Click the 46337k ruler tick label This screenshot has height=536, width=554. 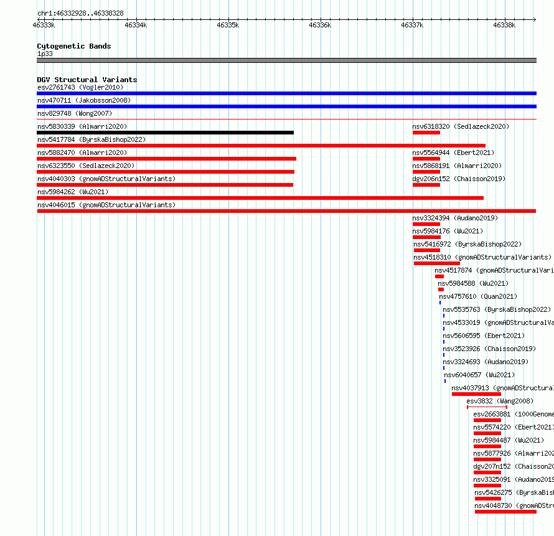click(412, 25)
